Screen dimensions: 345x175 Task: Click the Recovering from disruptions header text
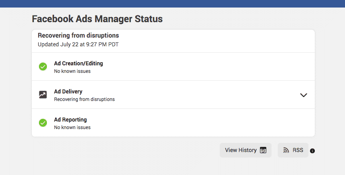pyautogui.click(x=78, y=36)
